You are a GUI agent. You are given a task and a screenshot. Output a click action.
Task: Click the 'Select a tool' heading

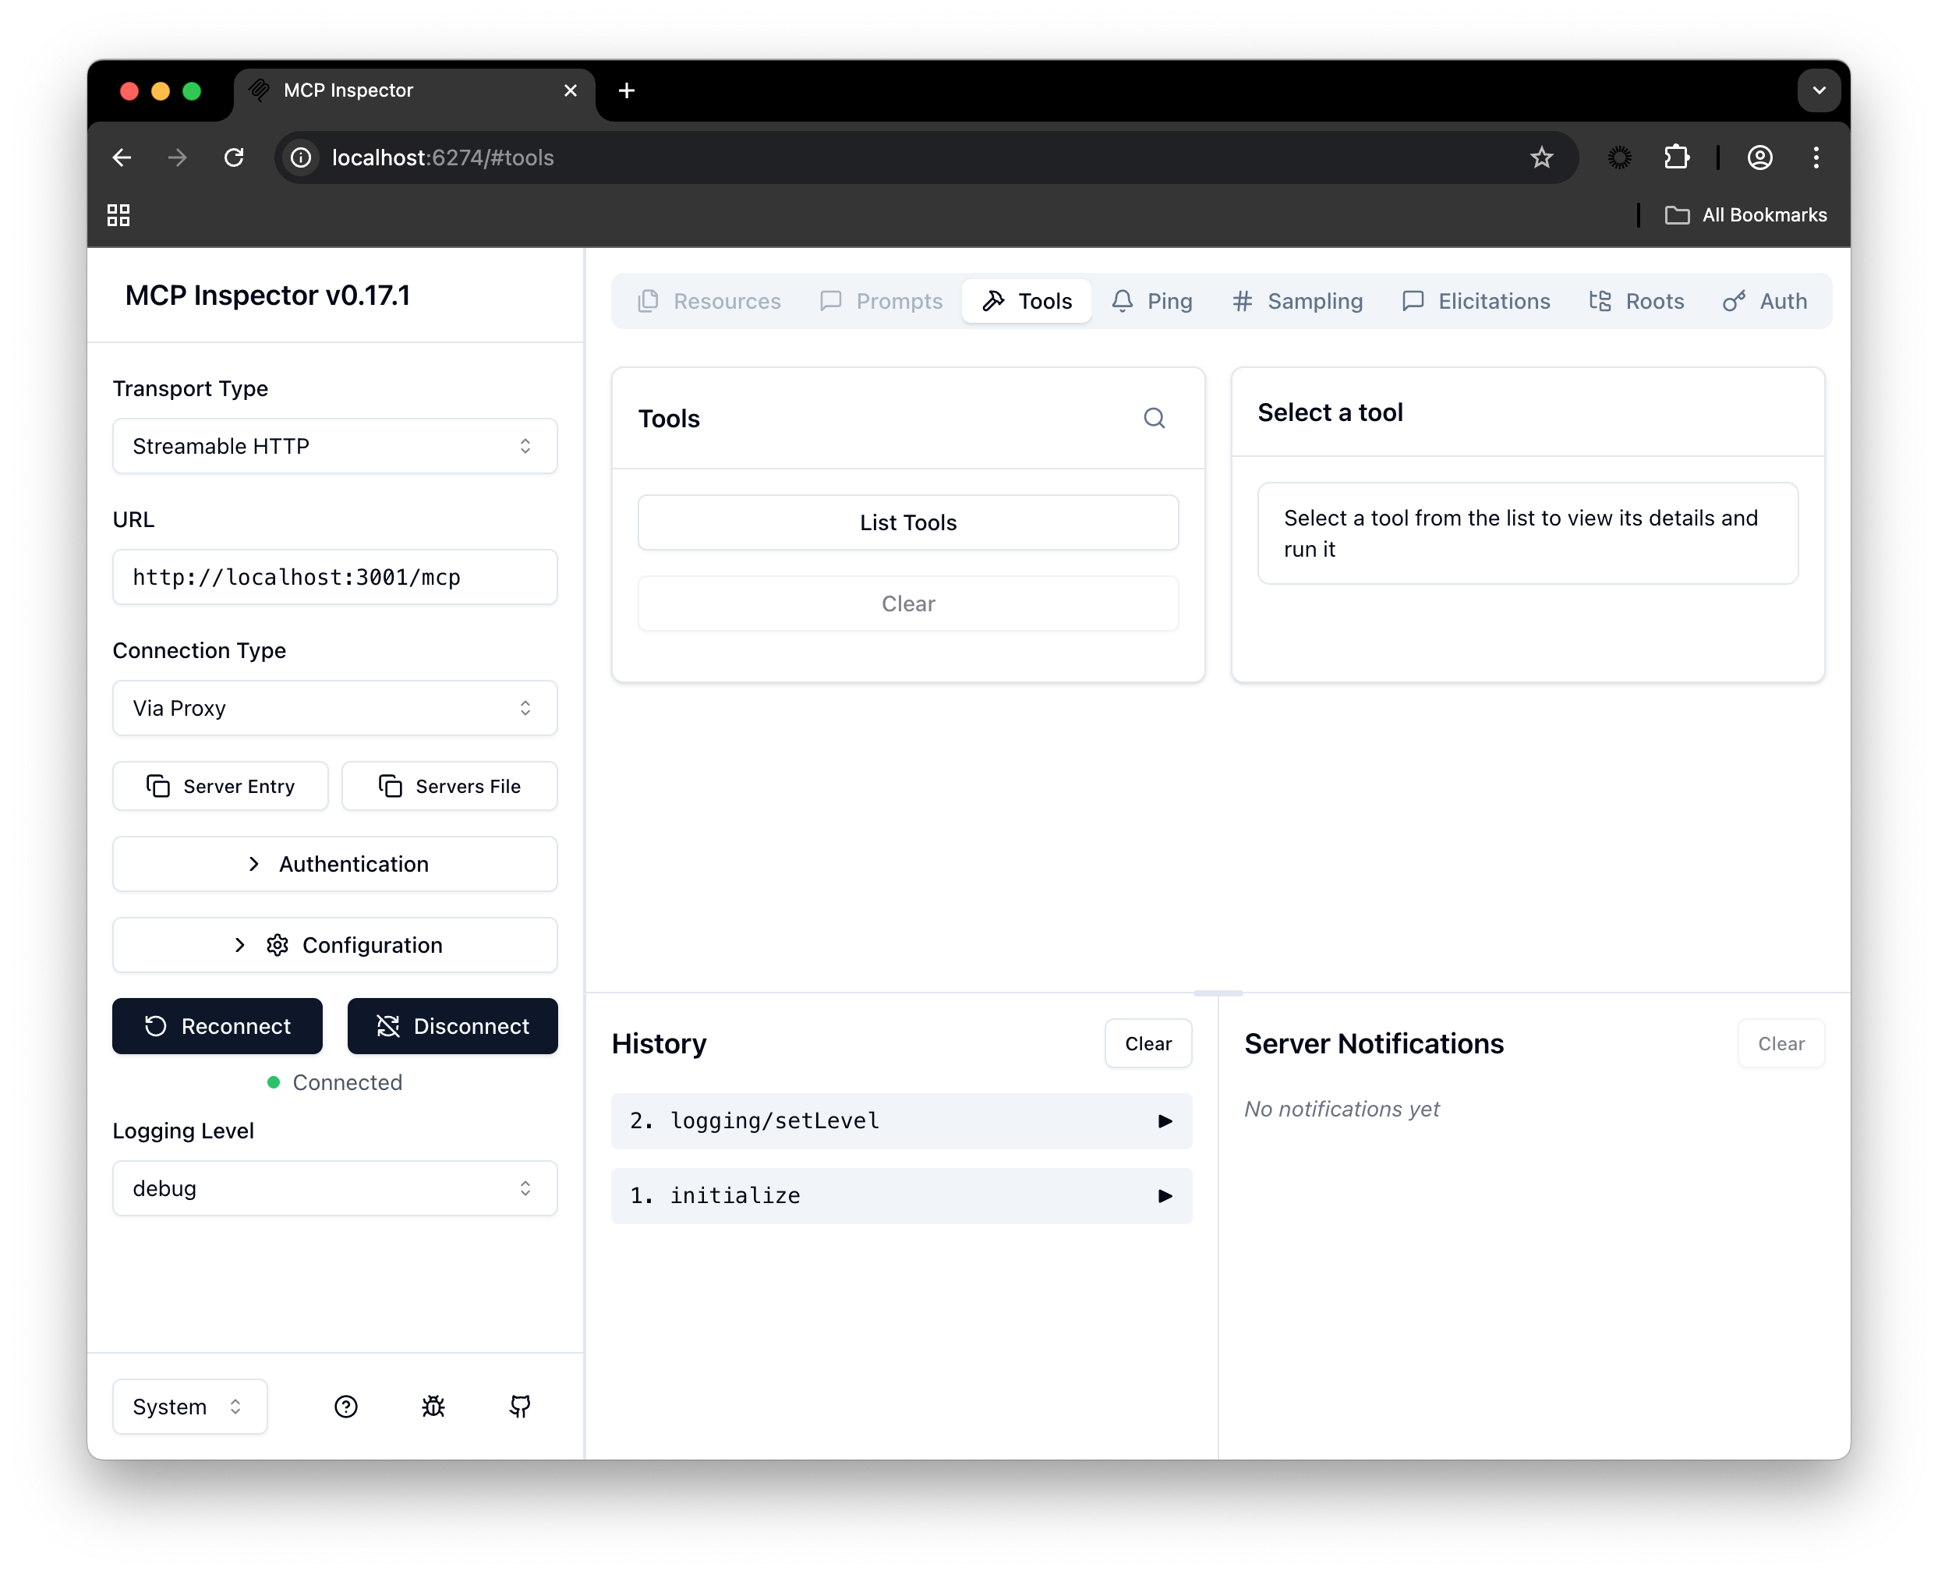coord(1331,412)
